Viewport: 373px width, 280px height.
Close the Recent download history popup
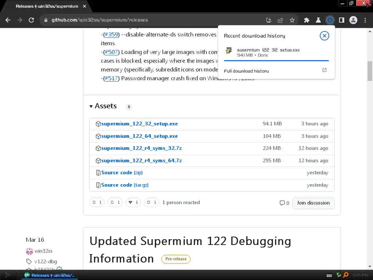click(325, 36)
